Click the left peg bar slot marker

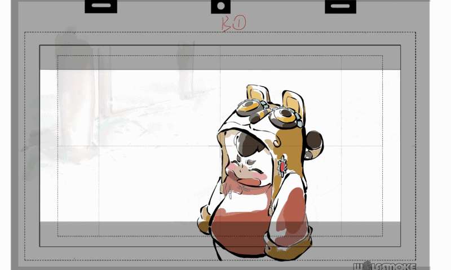101,6
